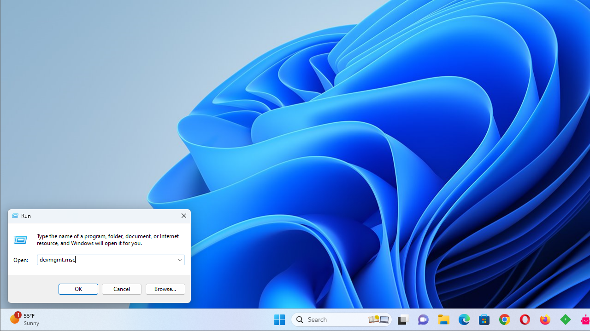
Task: Launch Google Chrome from the taskbar
Action: pos(504,320)
